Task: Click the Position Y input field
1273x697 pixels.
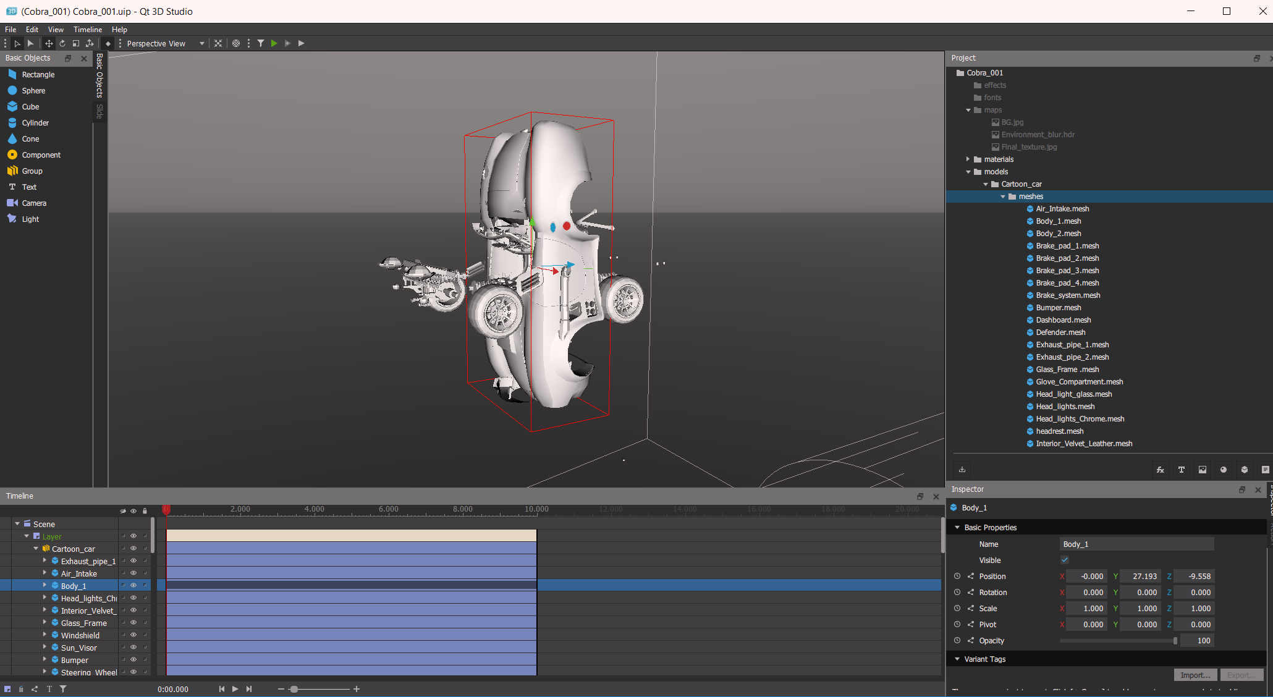Action: (1140, 577)
